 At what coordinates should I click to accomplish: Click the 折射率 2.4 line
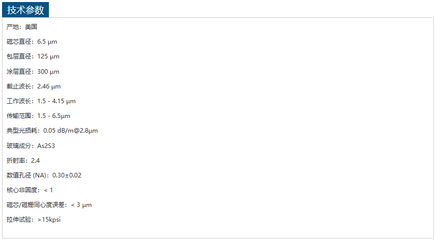click(23, 161)
